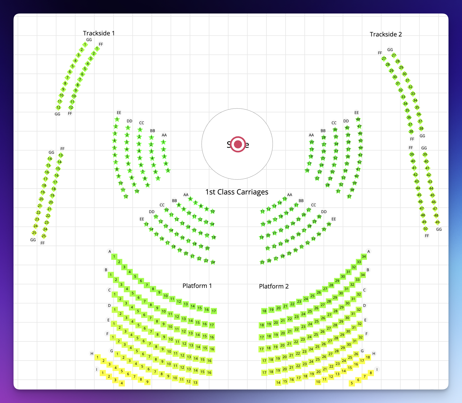Click the Platform 1 section label
This screenshot has width=462, height=403.
(x=197, y=286)
